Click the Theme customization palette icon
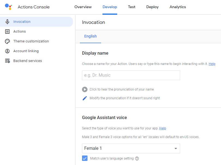This screenshot has height=165, width=221. 7,41
